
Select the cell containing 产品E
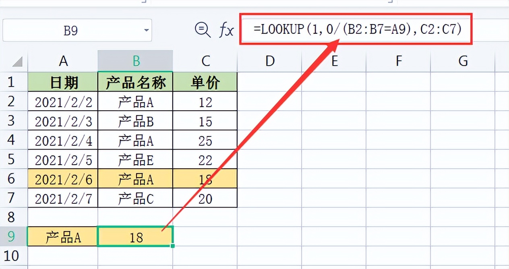pyautogui.click(x=135, y=159)
